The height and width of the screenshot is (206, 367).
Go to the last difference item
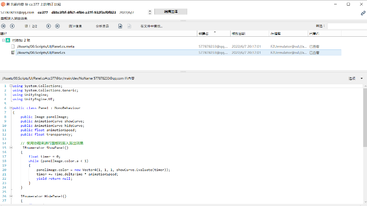[x=57, y=26]
